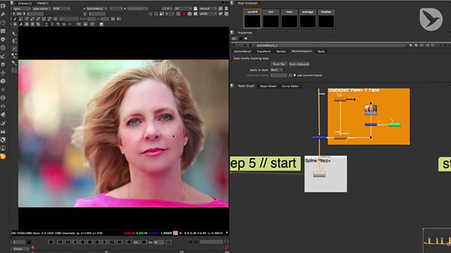Open the Node Graph tab

click(x=246, y=86)
